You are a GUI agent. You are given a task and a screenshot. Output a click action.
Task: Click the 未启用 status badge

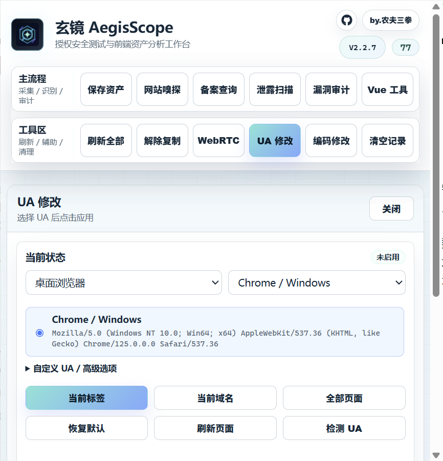tap(388, 257)
